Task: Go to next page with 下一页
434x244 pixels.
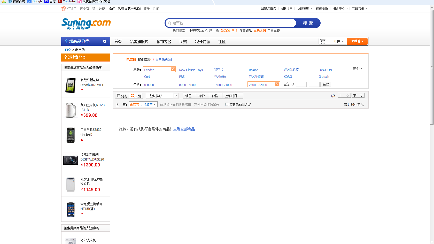Action: (x=358, y=96)
